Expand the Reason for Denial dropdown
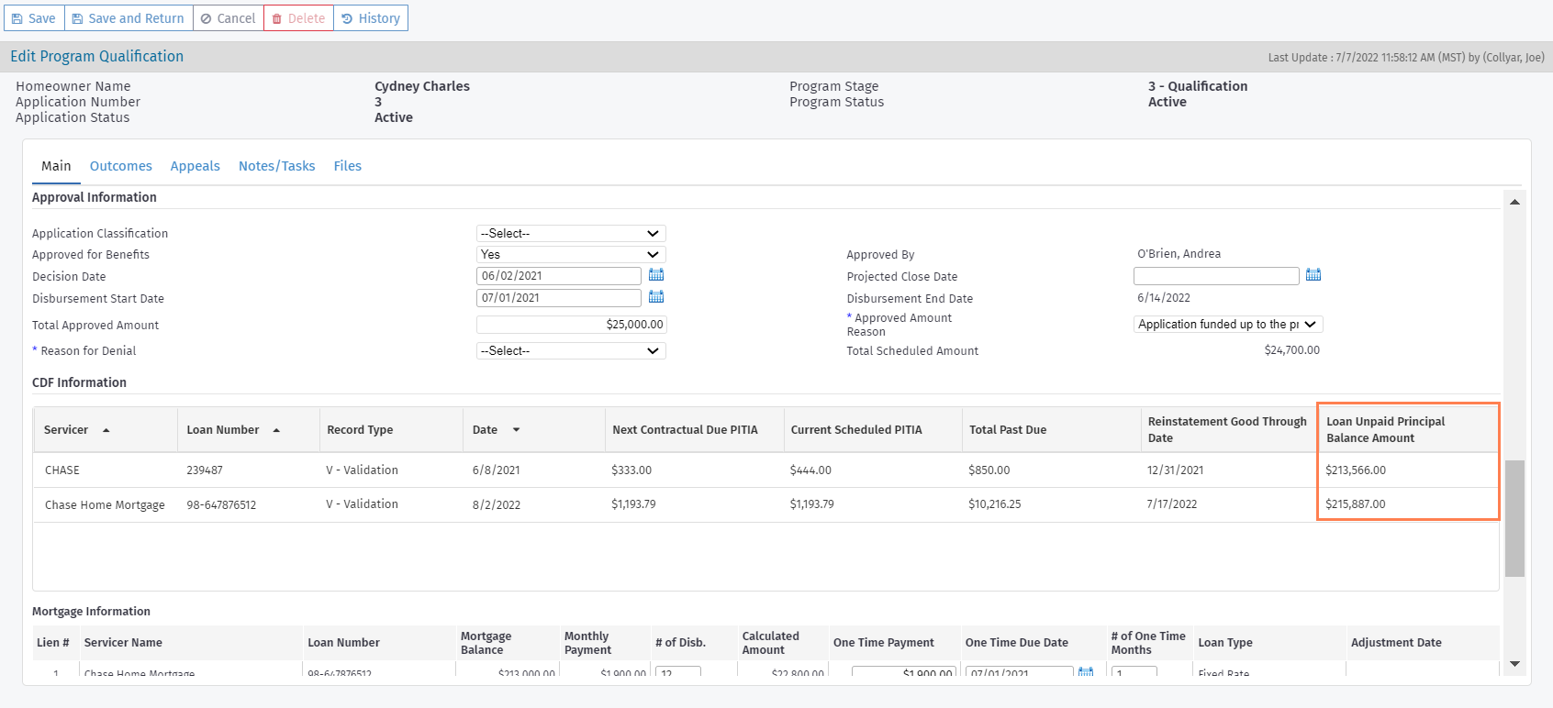The width and height of the screenshot is (1553, 708). click(x=571, y=351)
